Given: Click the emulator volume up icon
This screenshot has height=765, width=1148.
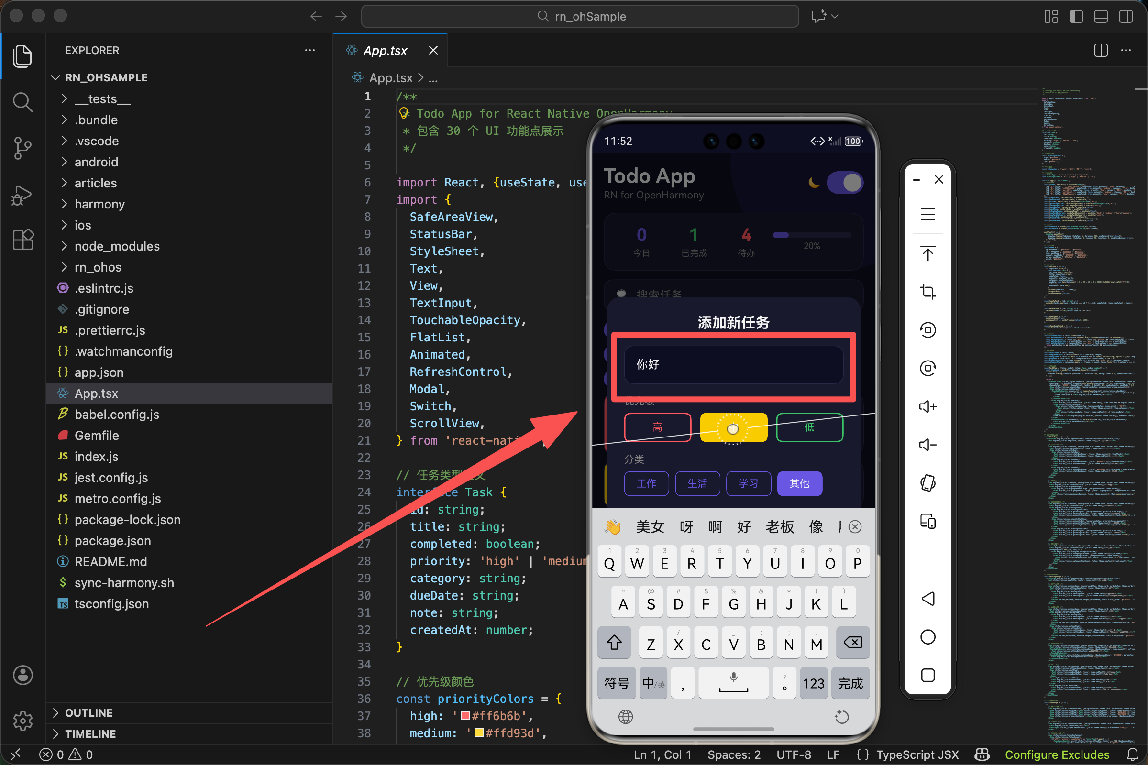Looking at the screenshot, I should [x=927, y=406].
